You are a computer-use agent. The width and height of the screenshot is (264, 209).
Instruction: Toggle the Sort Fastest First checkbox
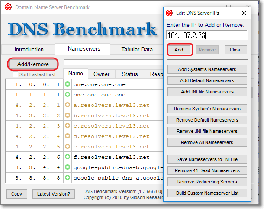pyautogui.click(x=16, y=74)
